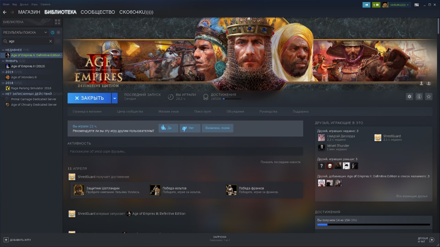
Task: Click the profile avatar in top bar
Action: pyautogui.click(x=385, y=5)
